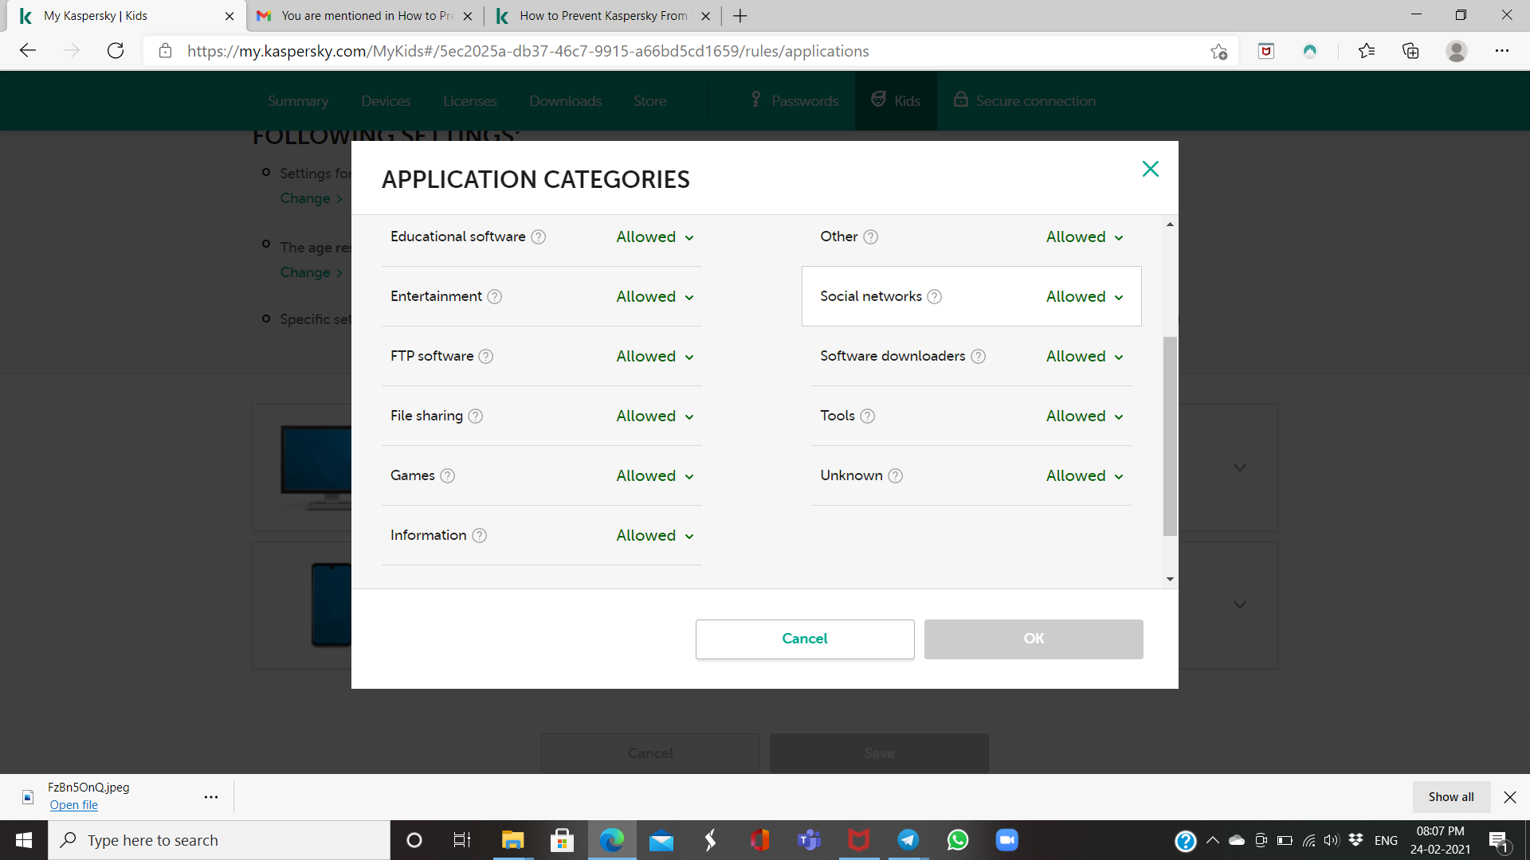Click help icon beside Games category
Image resolution: width=1530 pixels, height=860 pixels.
tap(448, 475)
